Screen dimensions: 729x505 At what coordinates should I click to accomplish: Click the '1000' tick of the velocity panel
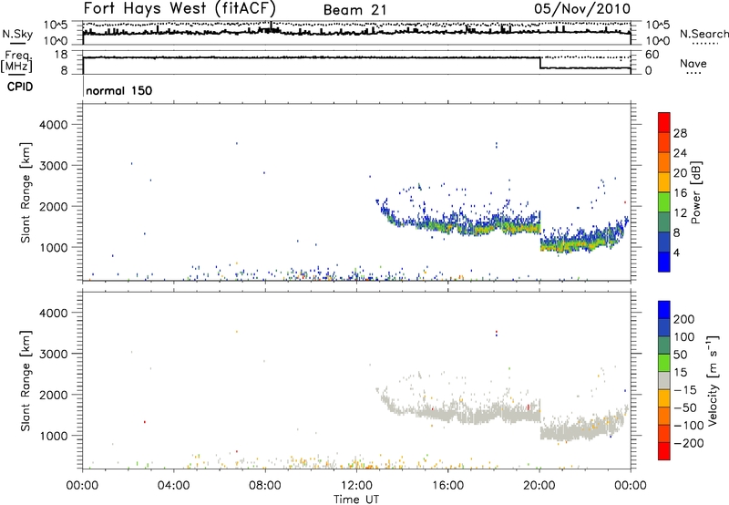click(53, 436)
